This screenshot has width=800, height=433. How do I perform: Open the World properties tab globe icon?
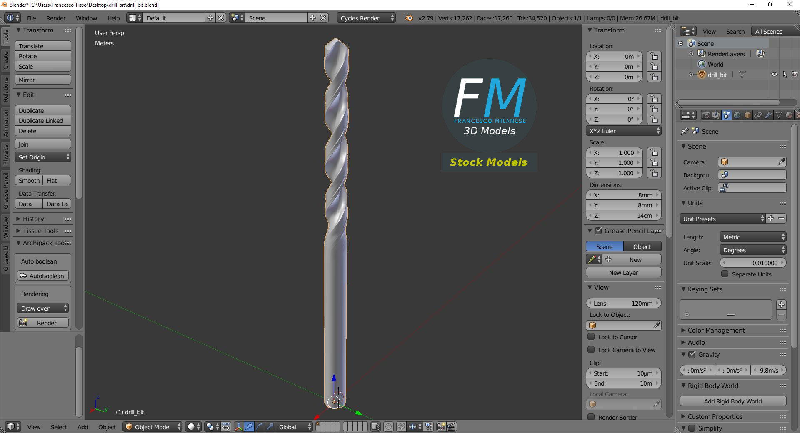737,115
